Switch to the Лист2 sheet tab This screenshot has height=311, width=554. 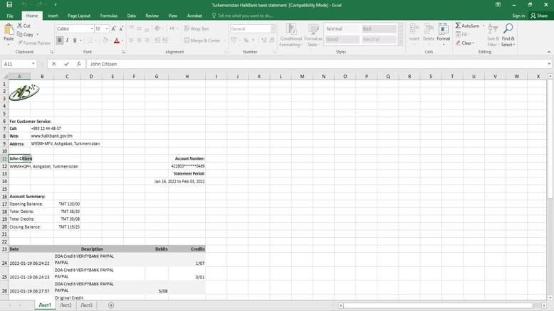(66, 305)
